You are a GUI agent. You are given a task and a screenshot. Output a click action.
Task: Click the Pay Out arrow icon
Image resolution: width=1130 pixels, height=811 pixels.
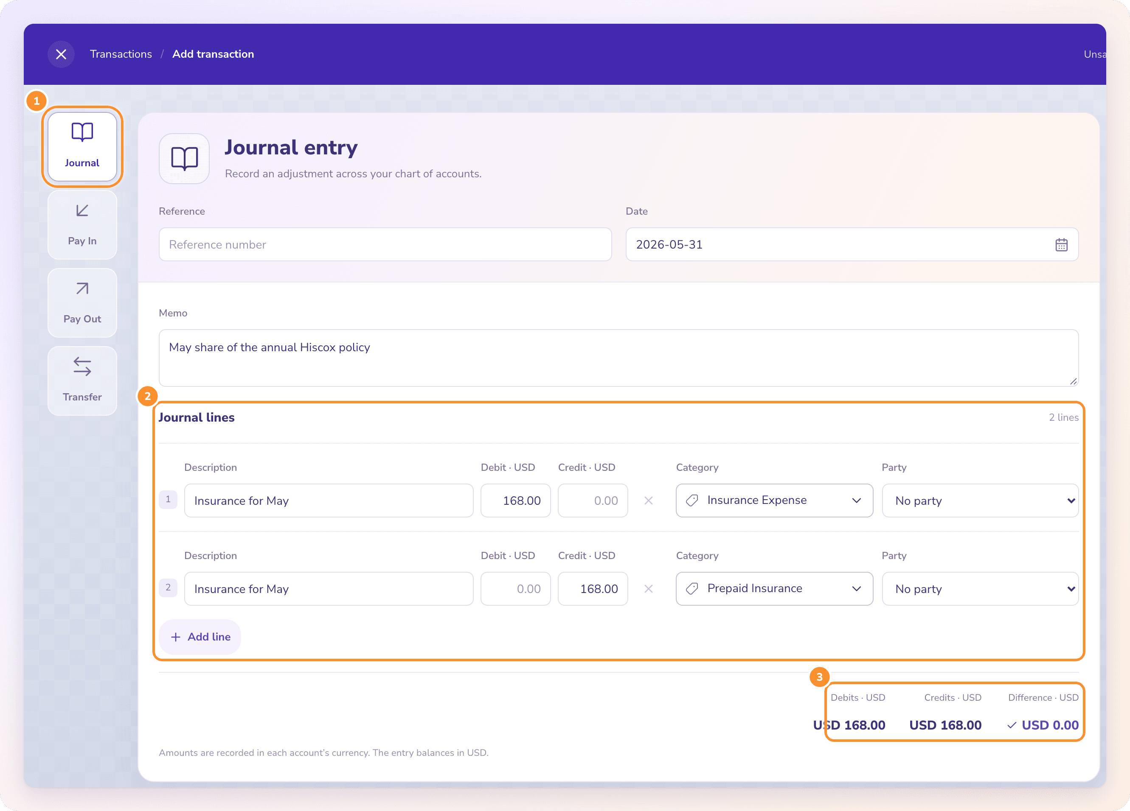point(82,289)
